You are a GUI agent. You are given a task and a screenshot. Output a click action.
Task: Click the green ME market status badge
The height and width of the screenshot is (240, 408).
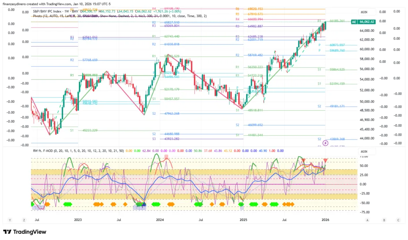click(x=353, y=22)
